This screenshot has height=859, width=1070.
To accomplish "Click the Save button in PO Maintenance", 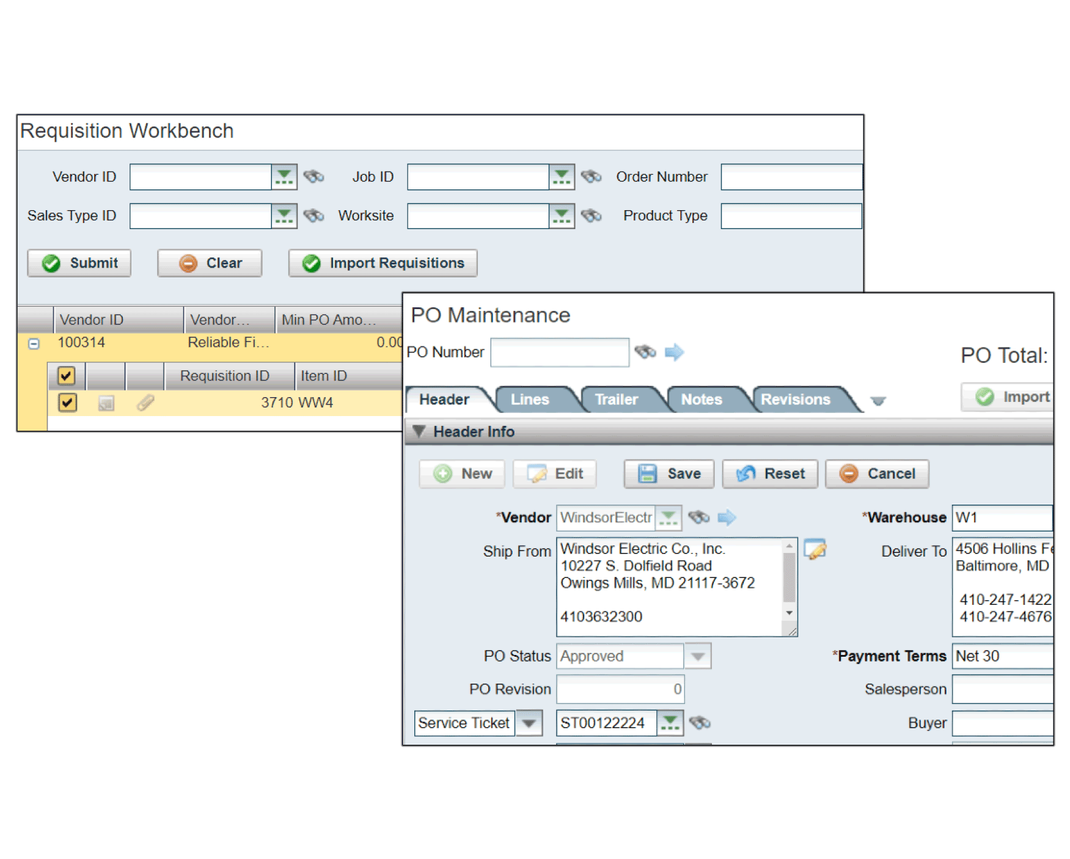I will [x=669, y=474].
